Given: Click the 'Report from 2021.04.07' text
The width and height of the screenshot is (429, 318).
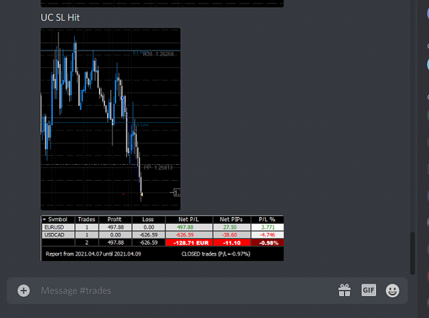Looking at the screenshot, I should pyautogui.click(x=93, y=254).
